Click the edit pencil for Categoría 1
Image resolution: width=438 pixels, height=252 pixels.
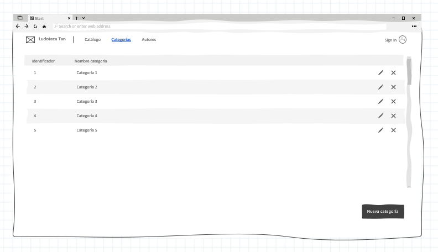click(x=380, y=72)
